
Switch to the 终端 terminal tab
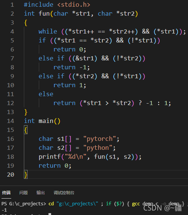point(6,193)
